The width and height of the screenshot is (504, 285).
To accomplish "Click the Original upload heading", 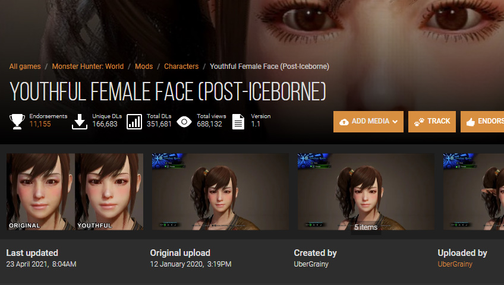I will coord(180,253).
